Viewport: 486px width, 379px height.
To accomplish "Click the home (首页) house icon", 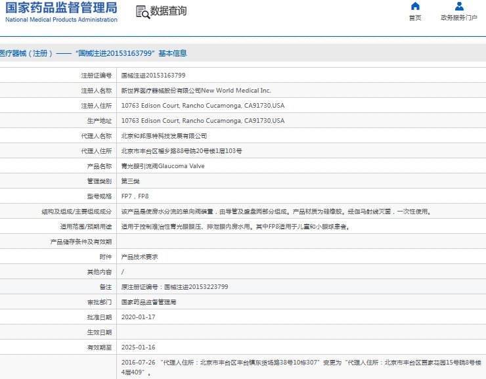I will pos(414,7).
